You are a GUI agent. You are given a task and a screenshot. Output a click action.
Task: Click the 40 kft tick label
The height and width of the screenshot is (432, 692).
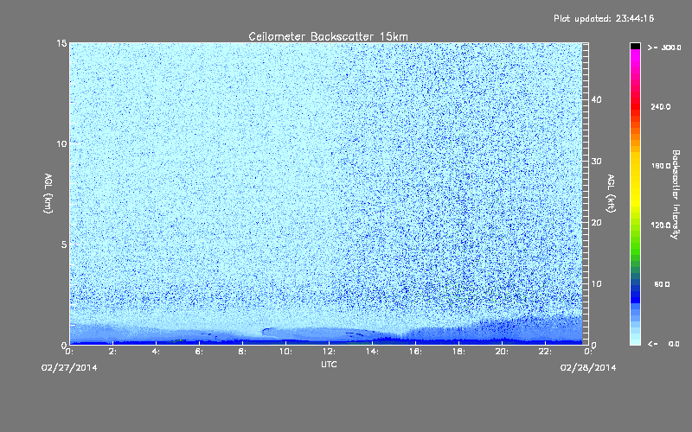coord(596,99)
